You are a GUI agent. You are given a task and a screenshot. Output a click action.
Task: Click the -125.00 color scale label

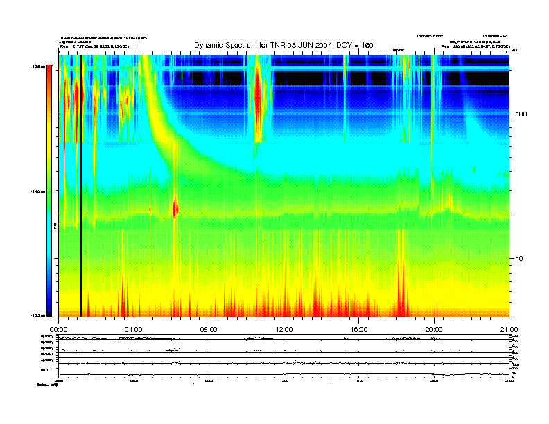coord(38,66)
